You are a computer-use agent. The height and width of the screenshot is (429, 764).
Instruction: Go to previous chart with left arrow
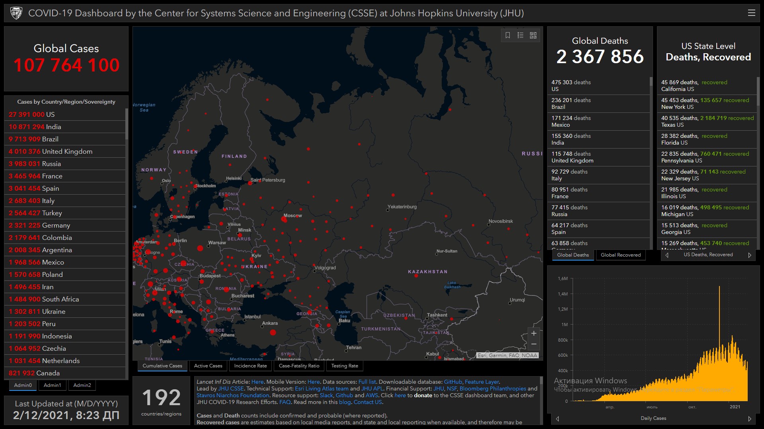click(557, 419)
